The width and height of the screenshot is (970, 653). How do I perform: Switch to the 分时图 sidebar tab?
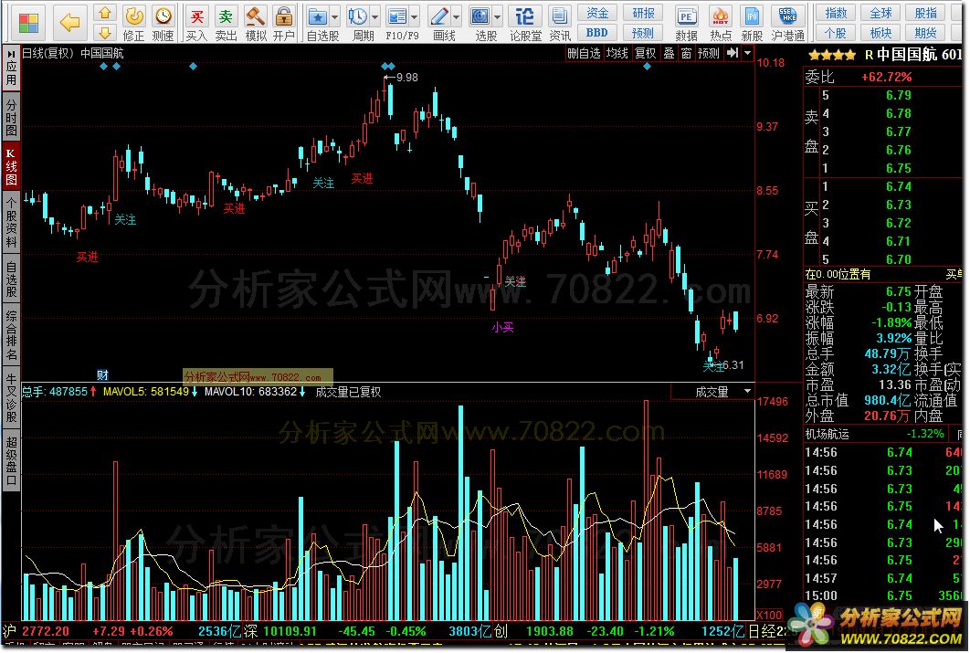point(11,116)
